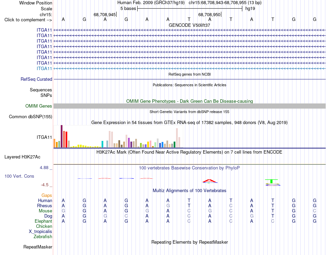
Task: Click the orange Gaps label
Action: [x=47, y=195]
